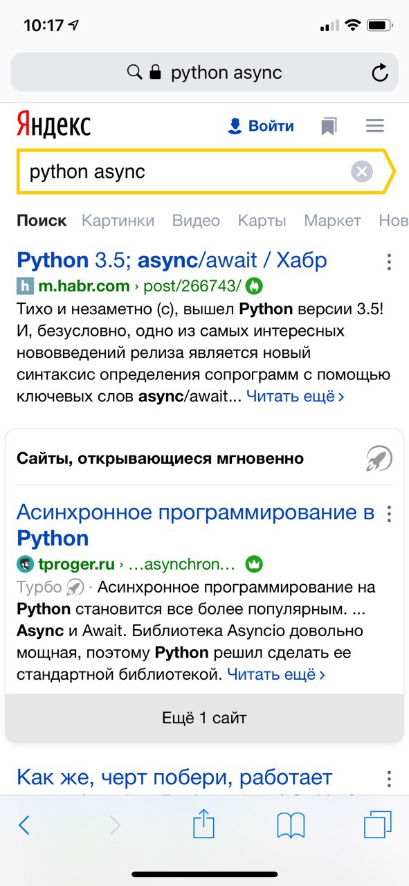Tap the rocket icon for instant-loading sites

point(379,458)
